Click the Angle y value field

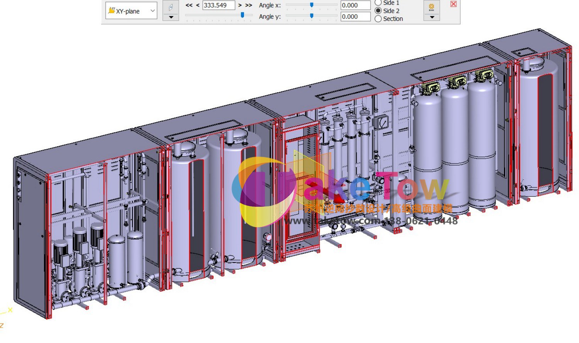point(356,17)
